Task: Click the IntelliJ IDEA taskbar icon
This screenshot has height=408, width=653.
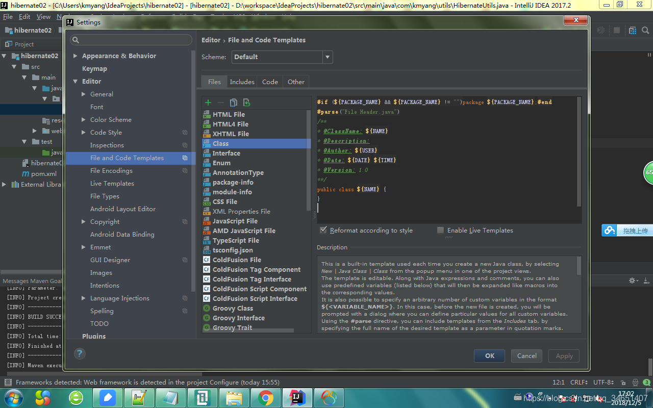Action: pos(297,398)
